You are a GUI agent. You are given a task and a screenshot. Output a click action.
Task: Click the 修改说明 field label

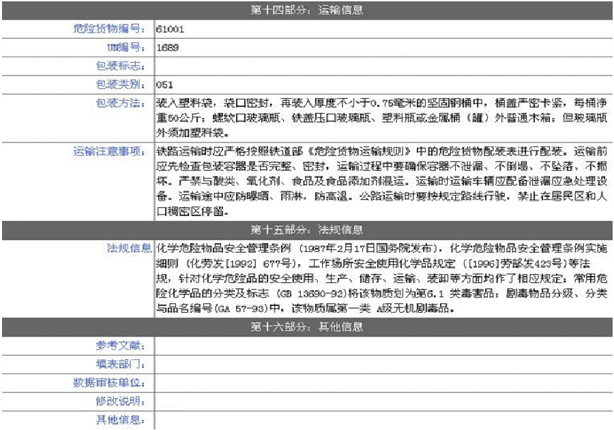(120, 401)
